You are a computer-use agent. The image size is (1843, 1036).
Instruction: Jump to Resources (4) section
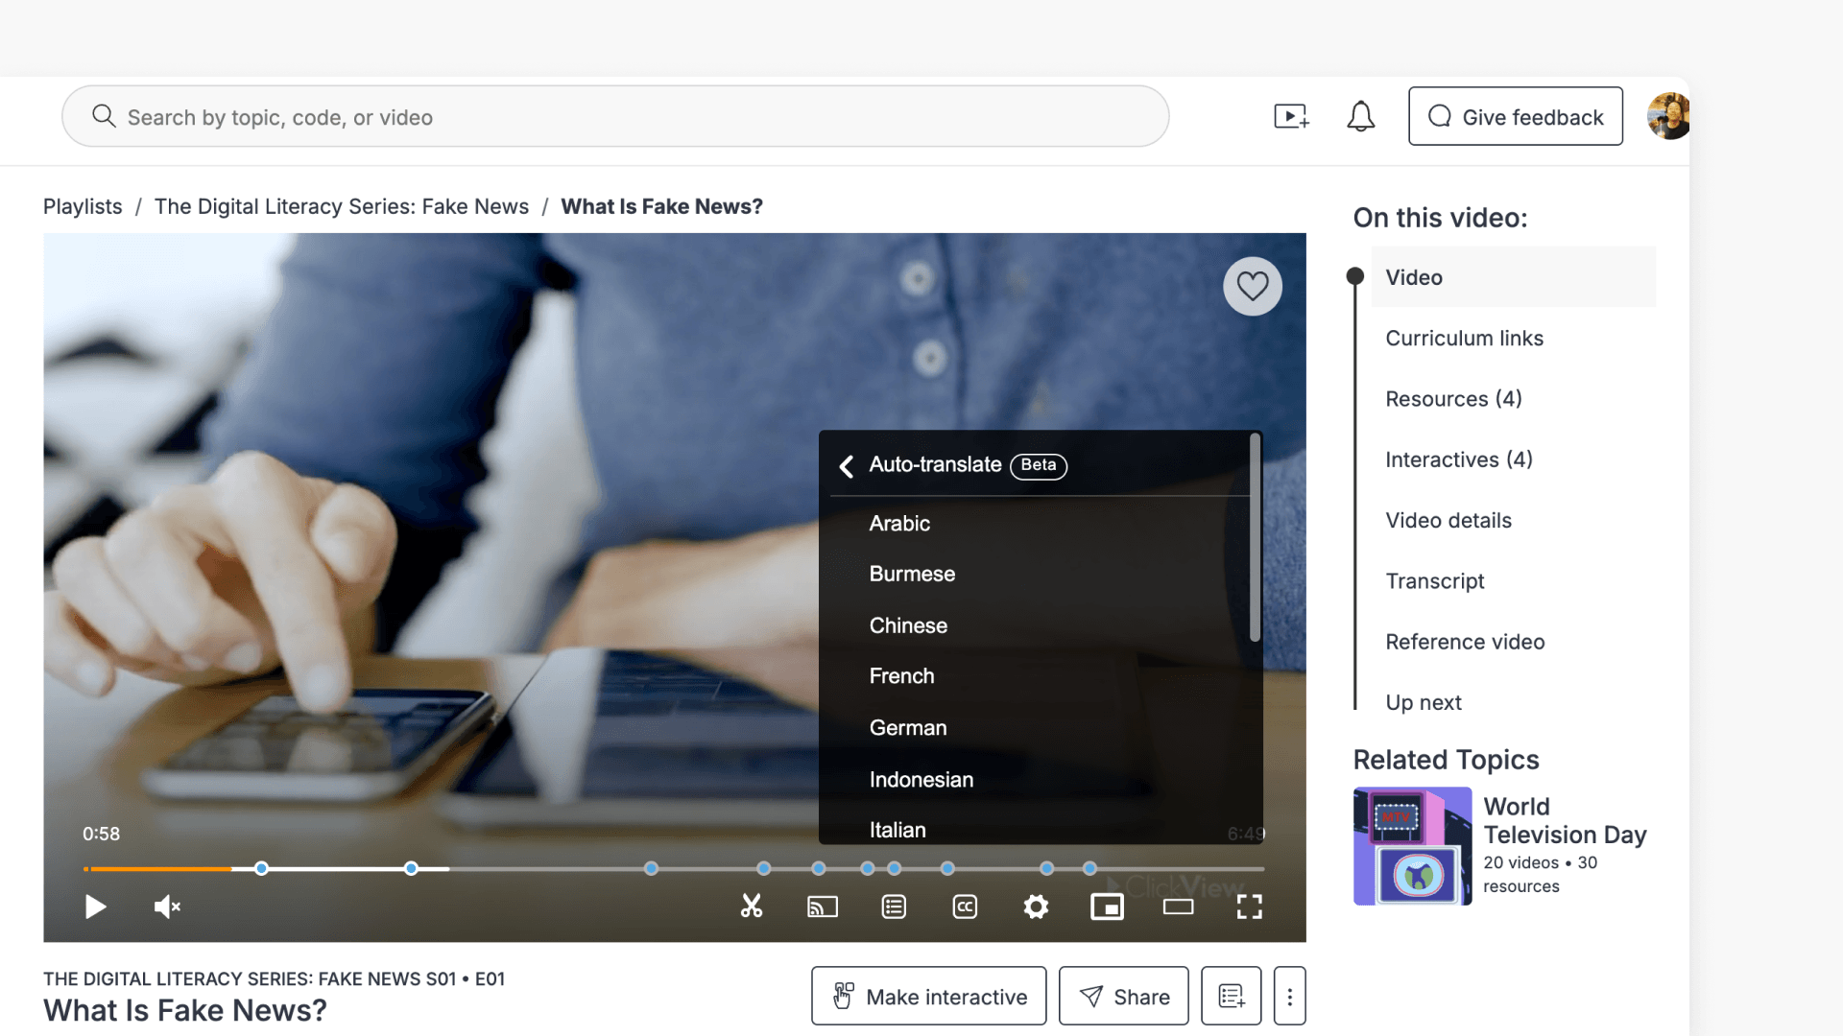(x=1453, y=398)
